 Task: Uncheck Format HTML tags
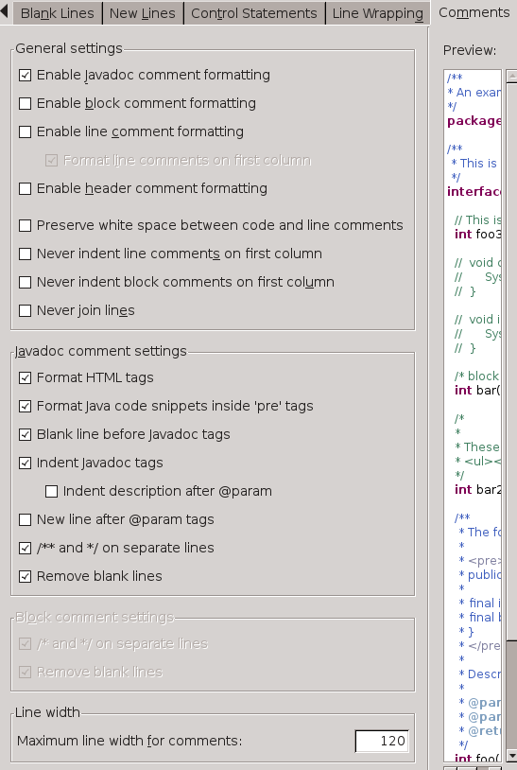25,377
